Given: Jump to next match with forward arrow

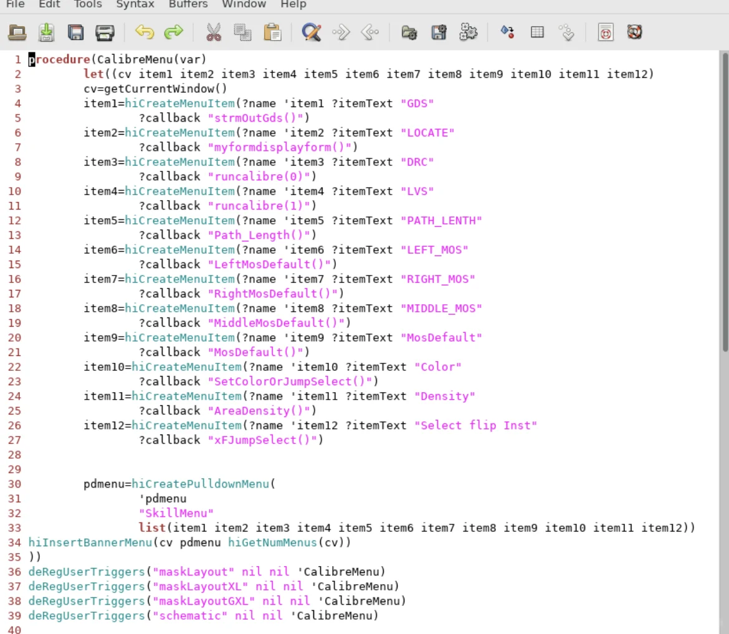Looking at the screenshot, I should coord(341,32).
